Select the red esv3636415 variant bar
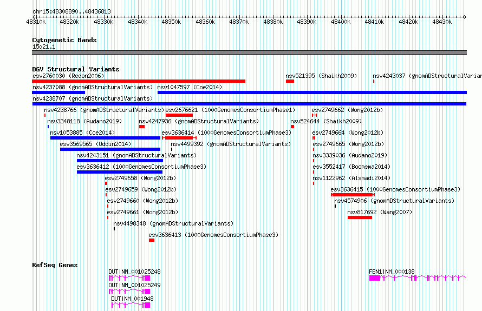This screenshot has width=482, height=311. pyautogui.click(x=353, y=195)
